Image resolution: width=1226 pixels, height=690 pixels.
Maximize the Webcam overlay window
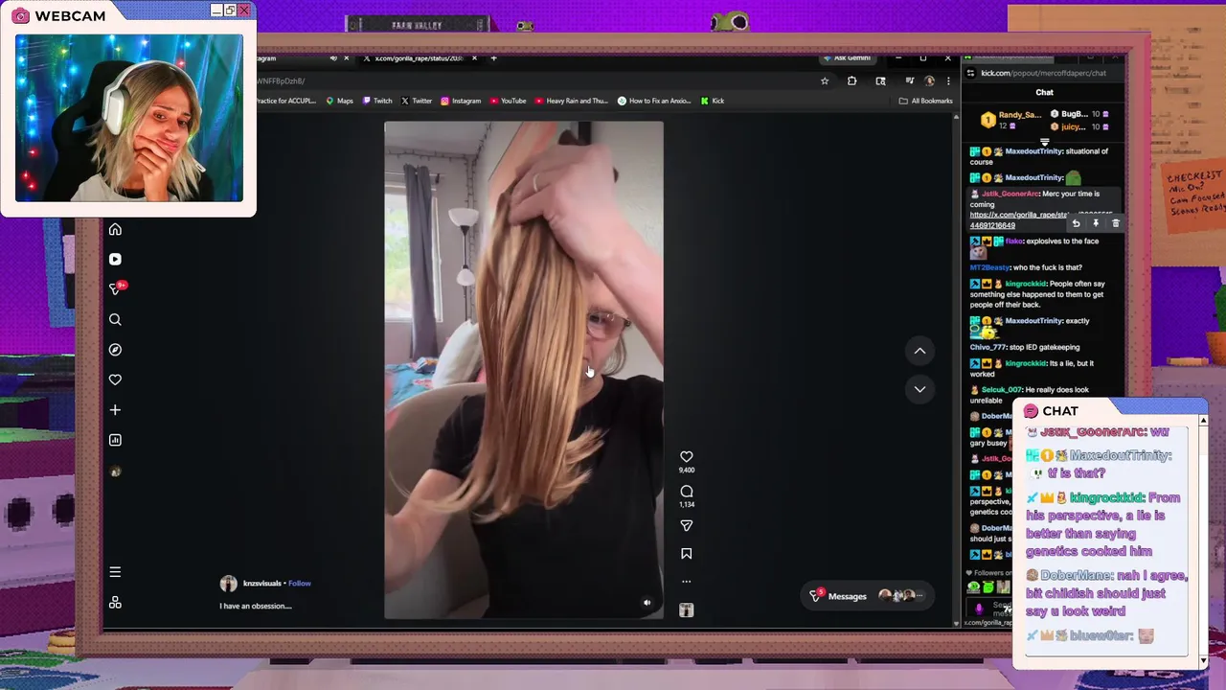(x=230, y=10)
